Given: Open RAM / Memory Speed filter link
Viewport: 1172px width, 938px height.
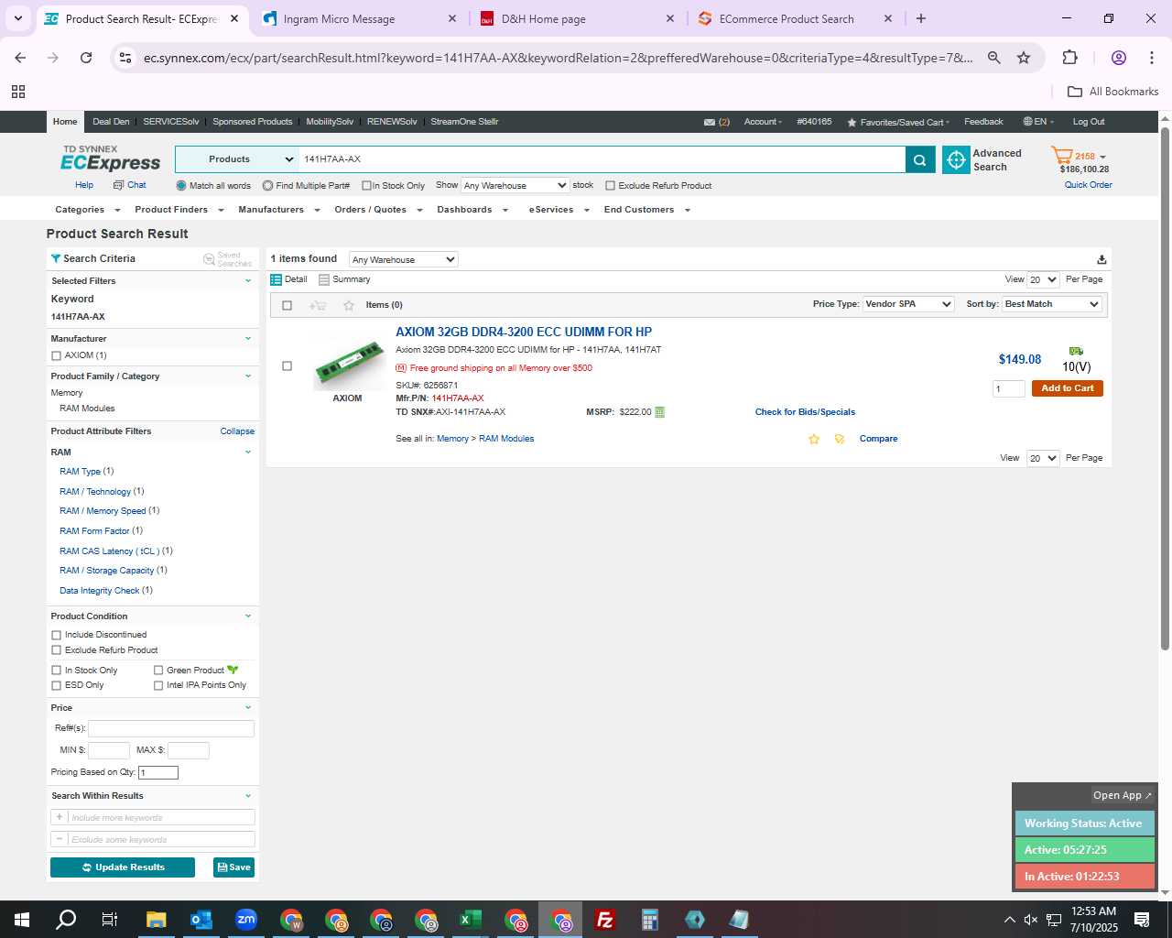Looking at the screenshot, I should pyautogui.click(x=103, y=511).
